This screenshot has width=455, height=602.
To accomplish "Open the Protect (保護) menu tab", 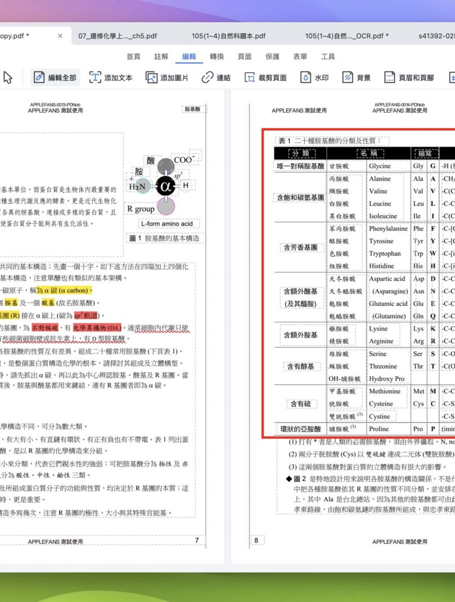I will (272, 56).
